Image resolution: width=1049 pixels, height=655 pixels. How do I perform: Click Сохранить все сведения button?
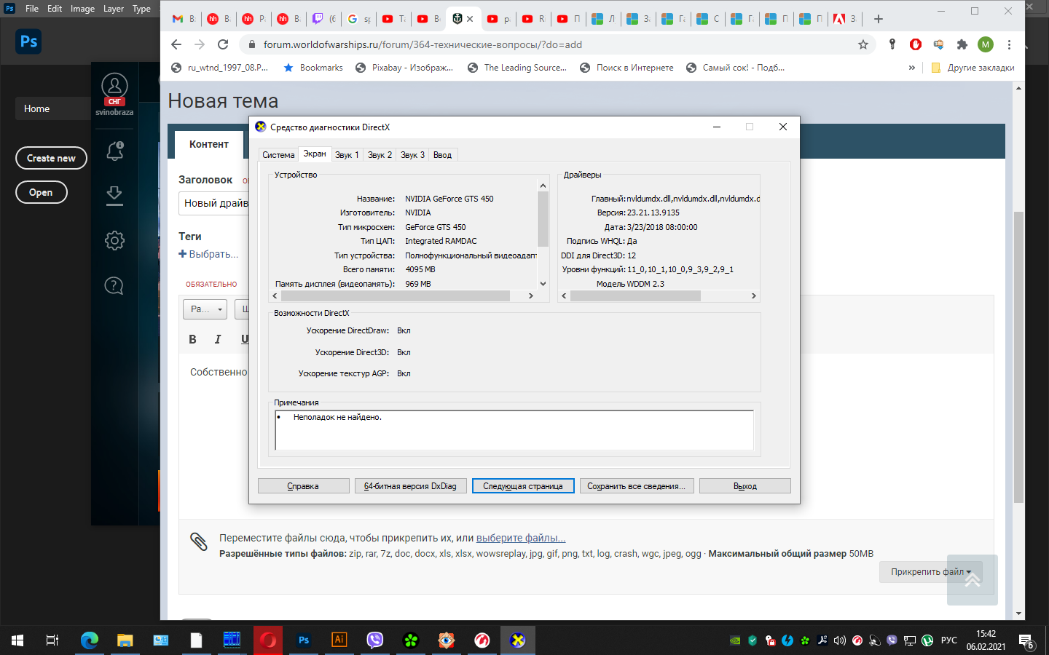click(637, 486)
